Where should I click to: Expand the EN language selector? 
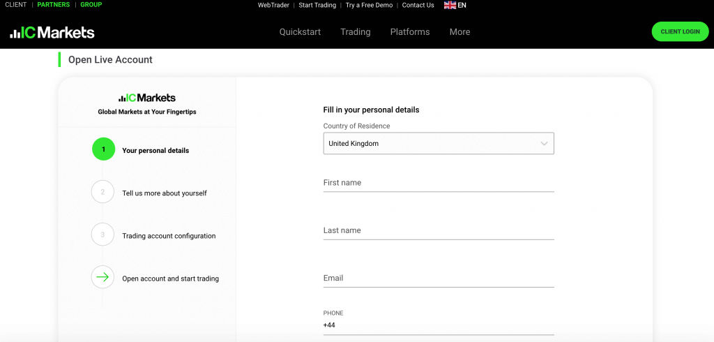coord(462,5)
